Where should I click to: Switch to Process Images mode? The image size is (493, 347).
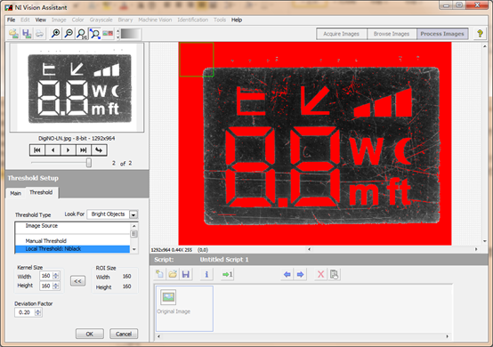(x=442, y=34)
